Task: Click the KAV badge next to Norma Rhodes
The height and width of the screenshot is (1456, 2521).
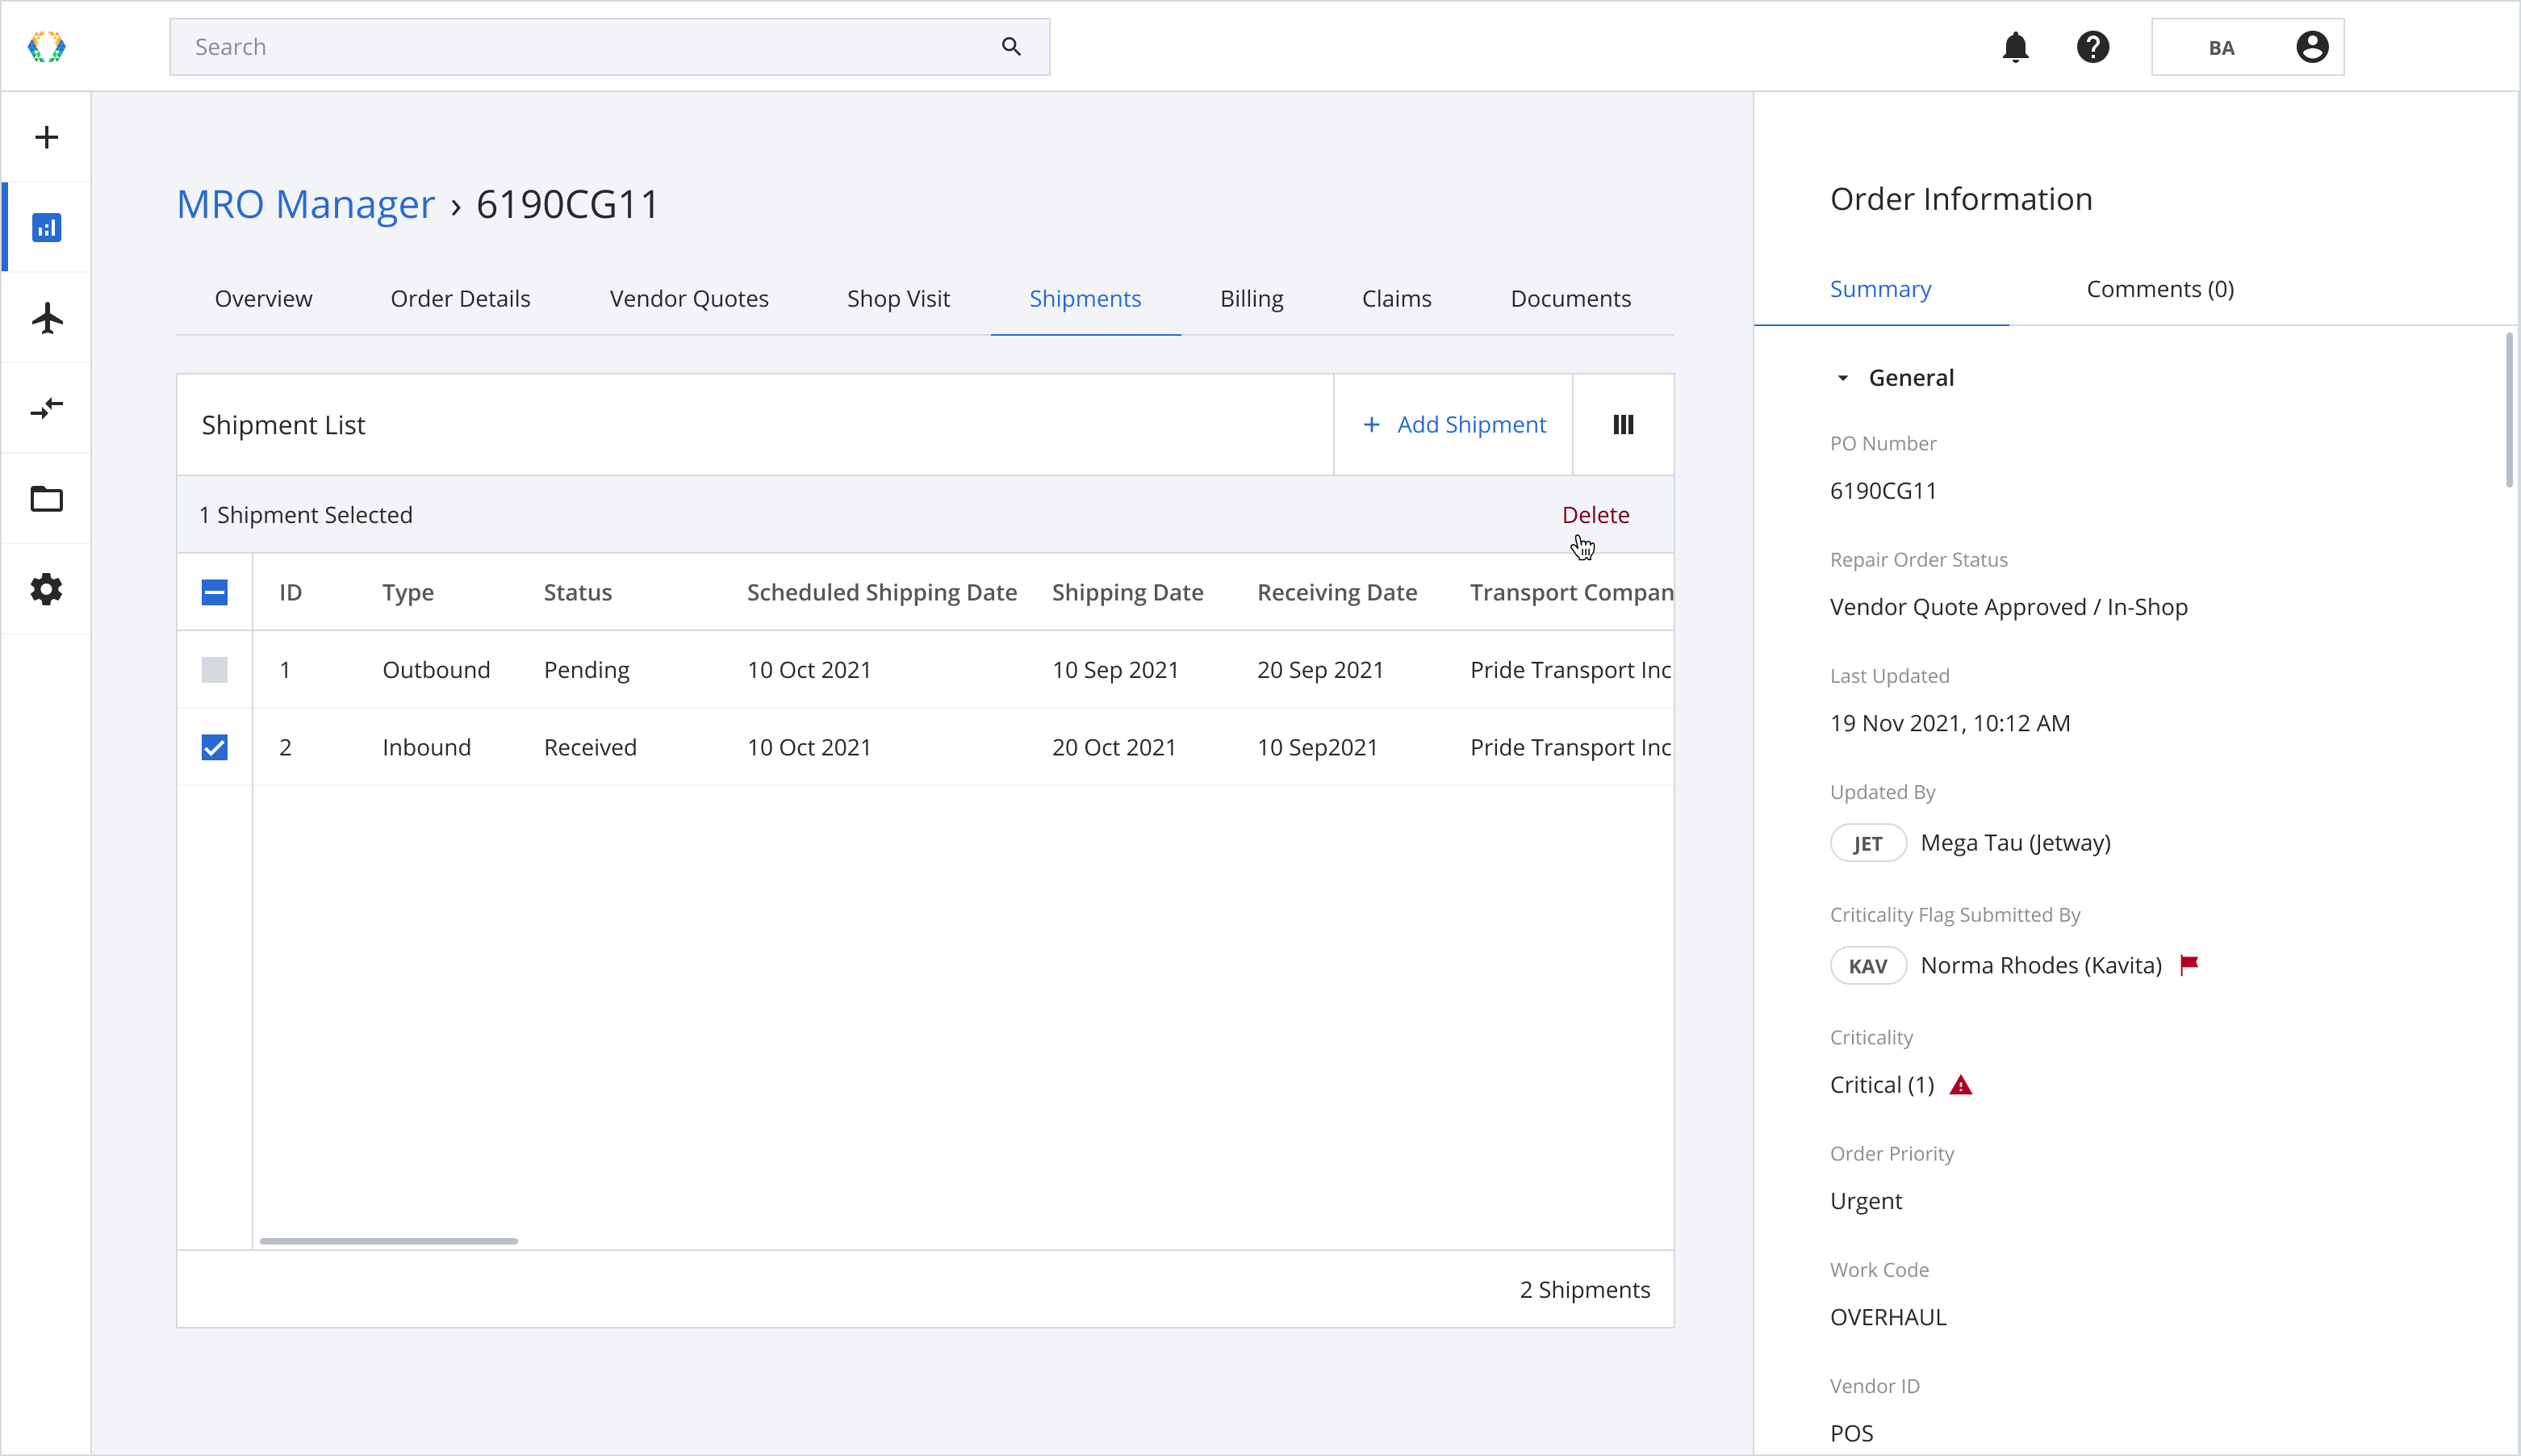Action: (x=1867, y=966)
